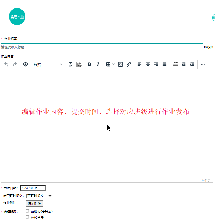Toggle preview with the eye icon

(x=25, y=64)
